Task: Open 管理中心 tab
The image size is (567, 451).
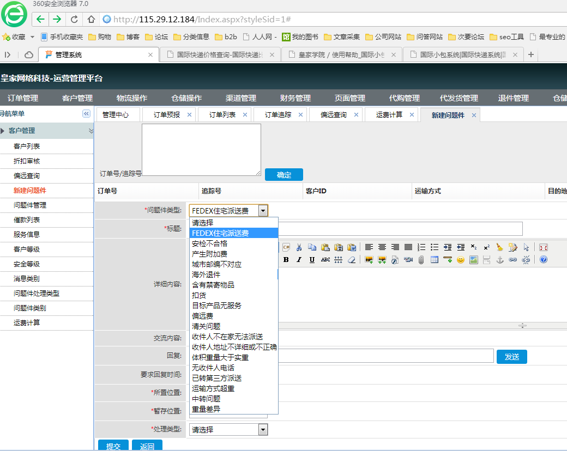Action: pyautogui.click(x=116, y=114)
